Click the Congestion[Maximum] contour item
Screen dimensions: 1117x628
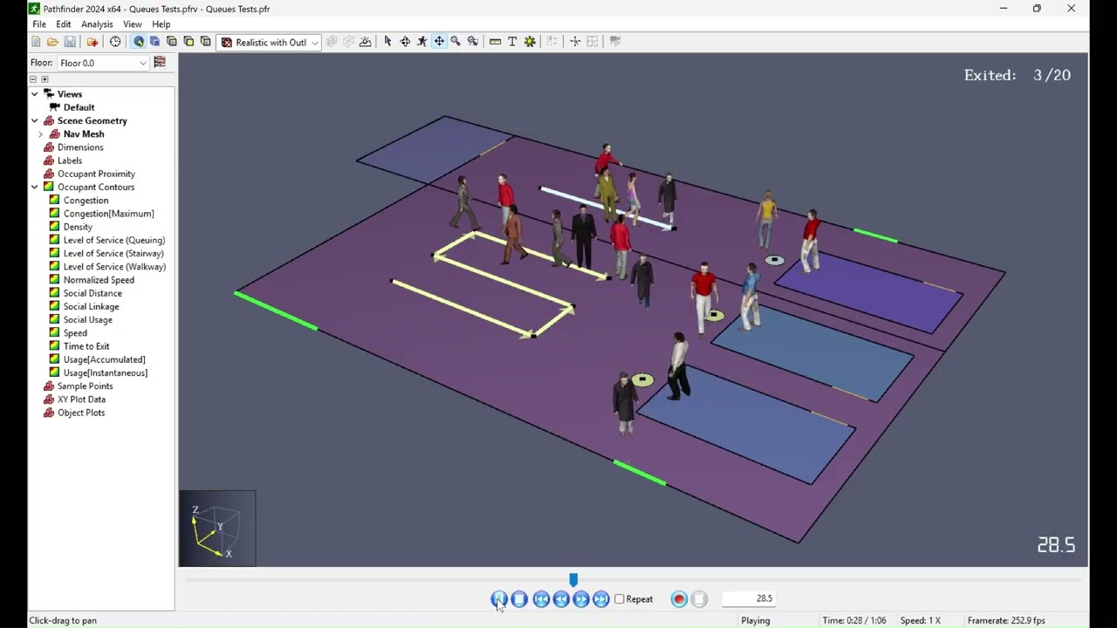coord(108,214)
